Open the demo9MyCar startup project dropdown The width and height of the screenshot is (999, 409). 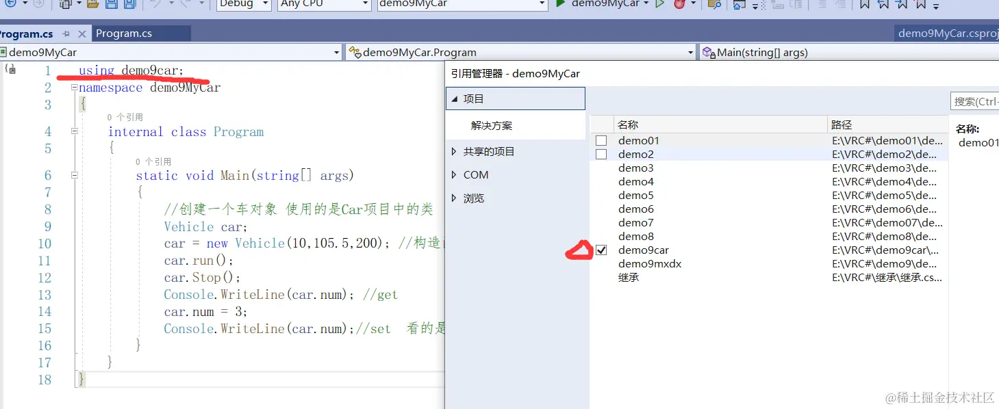(542, 3)
